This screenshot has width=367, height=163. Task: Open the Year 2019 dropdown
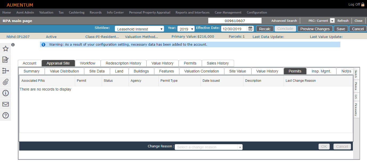[x=186, y=29]
